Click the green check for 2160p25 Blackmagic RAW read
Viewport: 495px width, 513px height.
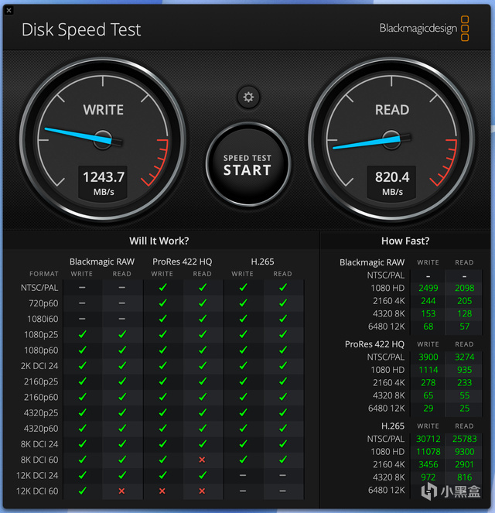[x=122, y=381]
